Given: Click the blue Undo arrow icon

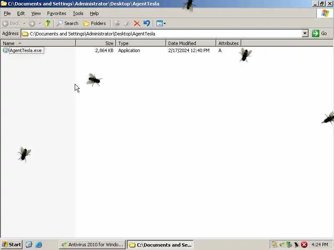Looking at the screenshot, I should tap(147, 23).
